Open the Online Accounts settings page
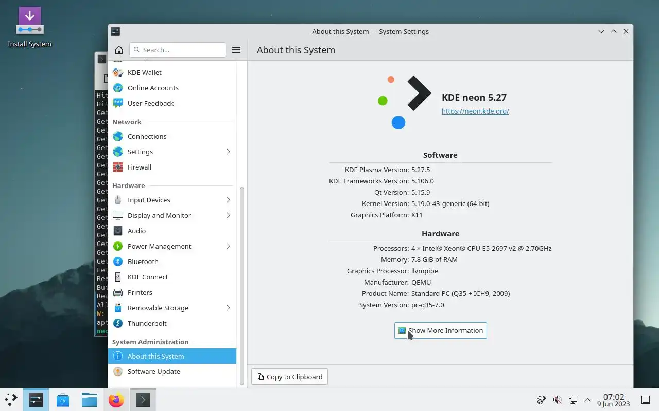659x411 pixels. (x=172, y=88)
